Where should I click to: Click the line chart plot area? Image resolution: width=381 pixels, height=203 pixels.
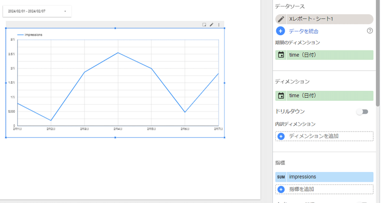[118, 83]
